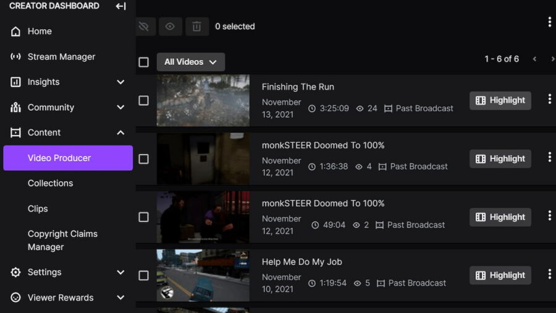Open options menu for Help Me Do My Job
The height and width of the screenshot is (313, 556).
tap(549, 274)
